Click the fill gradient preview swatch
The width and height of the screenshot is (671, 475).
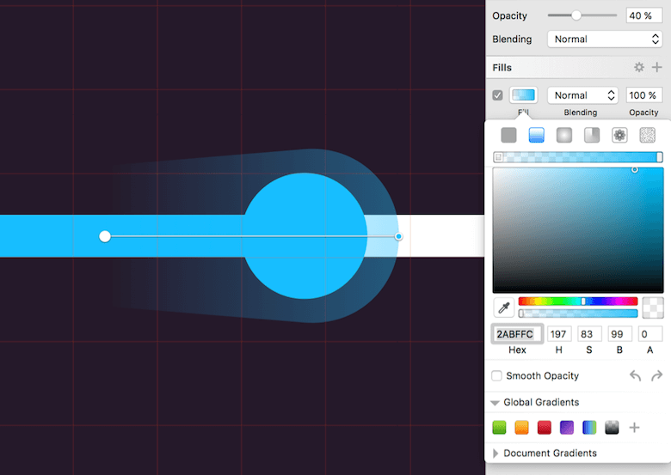click(523, 95)
